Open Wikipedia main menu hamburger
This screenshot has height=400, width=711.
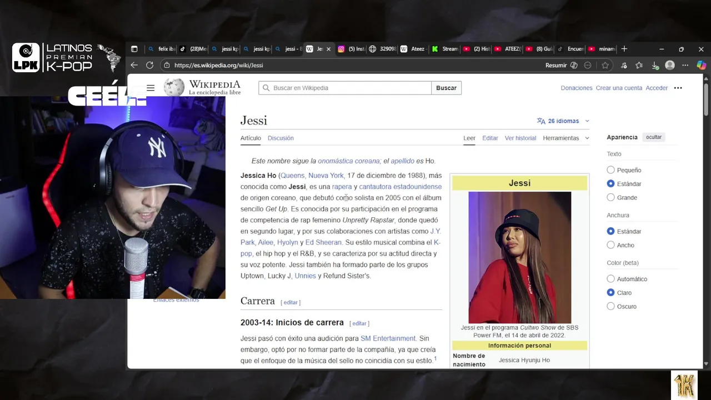[151, 88]
